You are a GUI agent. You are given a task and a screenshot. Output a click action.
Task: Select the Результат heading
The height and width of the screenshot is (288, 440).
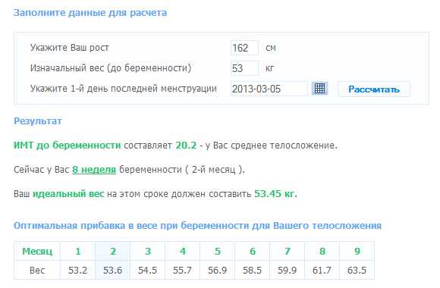pos(38,121)
